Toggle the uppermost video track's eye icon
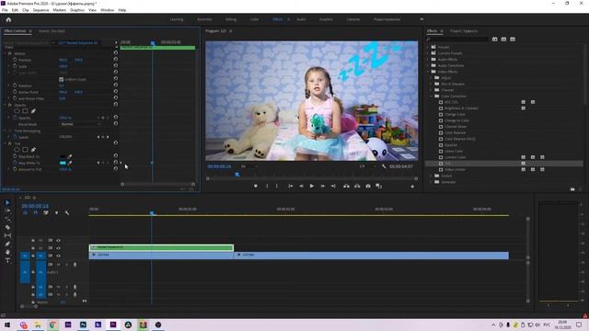The image size is (589, 331). tap(58, 241)
